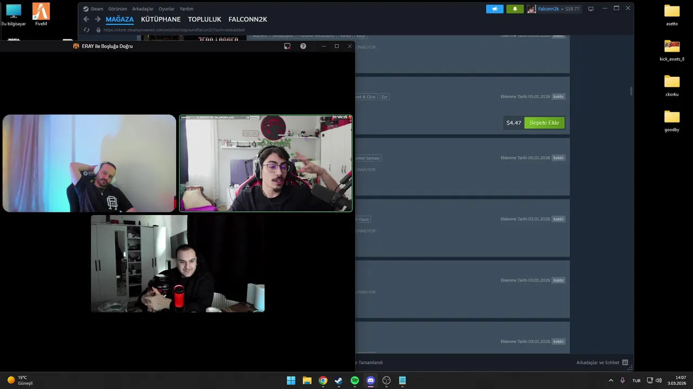The image size is (693, 389).
Task: Open the goodby desktop folder
Action: point(672,120)
